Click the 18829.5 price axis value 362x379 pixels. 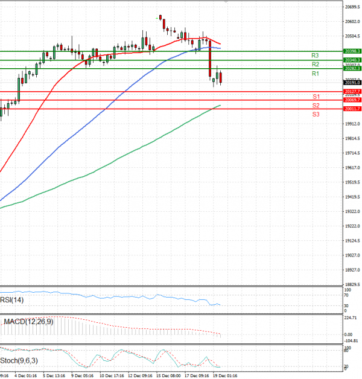click(352, 284)
